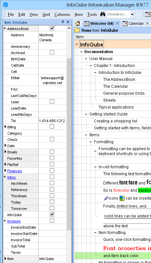The width and height of the screenshot is (151, 263).
Task: Open the Tools menu
Action: coord(92,15)
